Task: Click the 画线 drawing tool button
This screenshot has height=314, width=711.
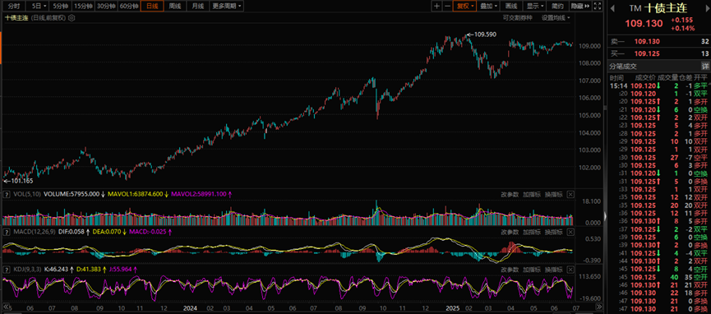Action: coord(511,7)
